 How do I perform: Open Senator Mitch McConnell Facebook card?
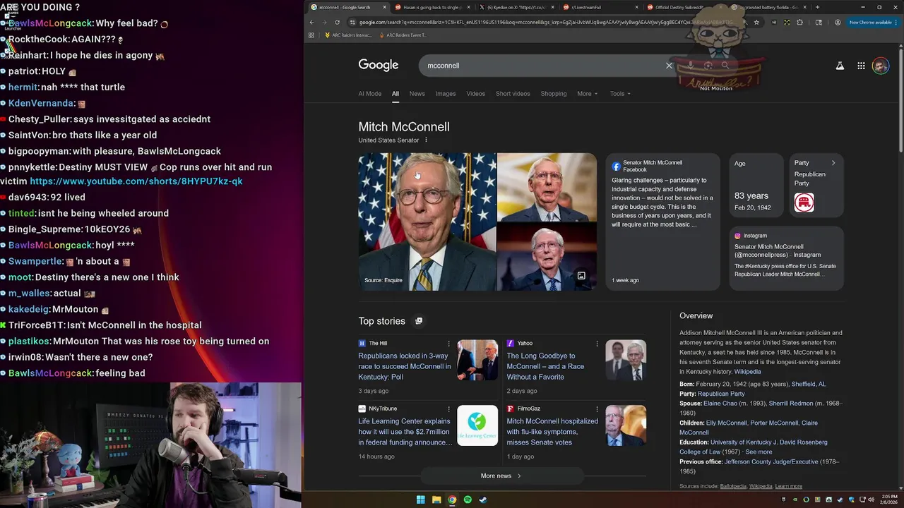click(662, 222)
